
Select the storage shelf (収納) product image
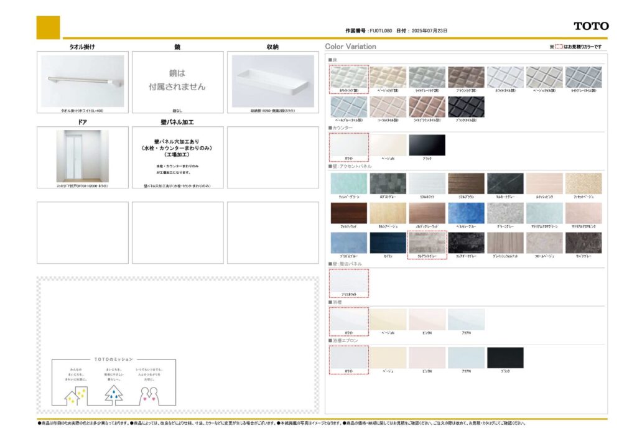pos(272,81)
